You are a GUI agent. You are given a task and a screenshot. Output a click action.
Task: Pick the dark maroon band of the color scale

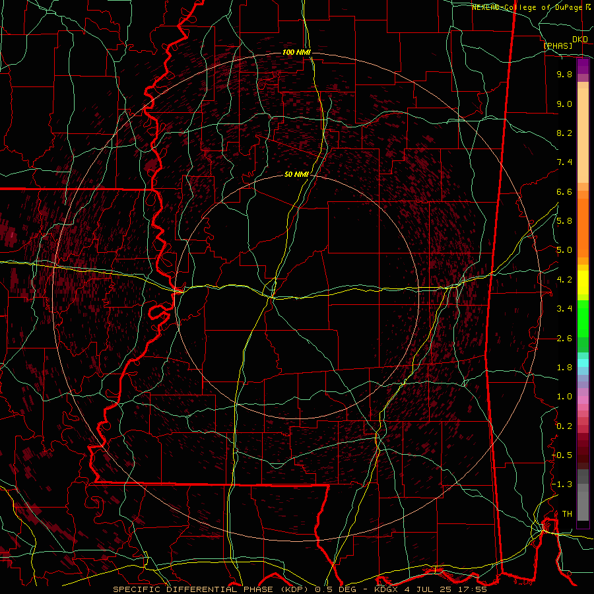(583, 451)
